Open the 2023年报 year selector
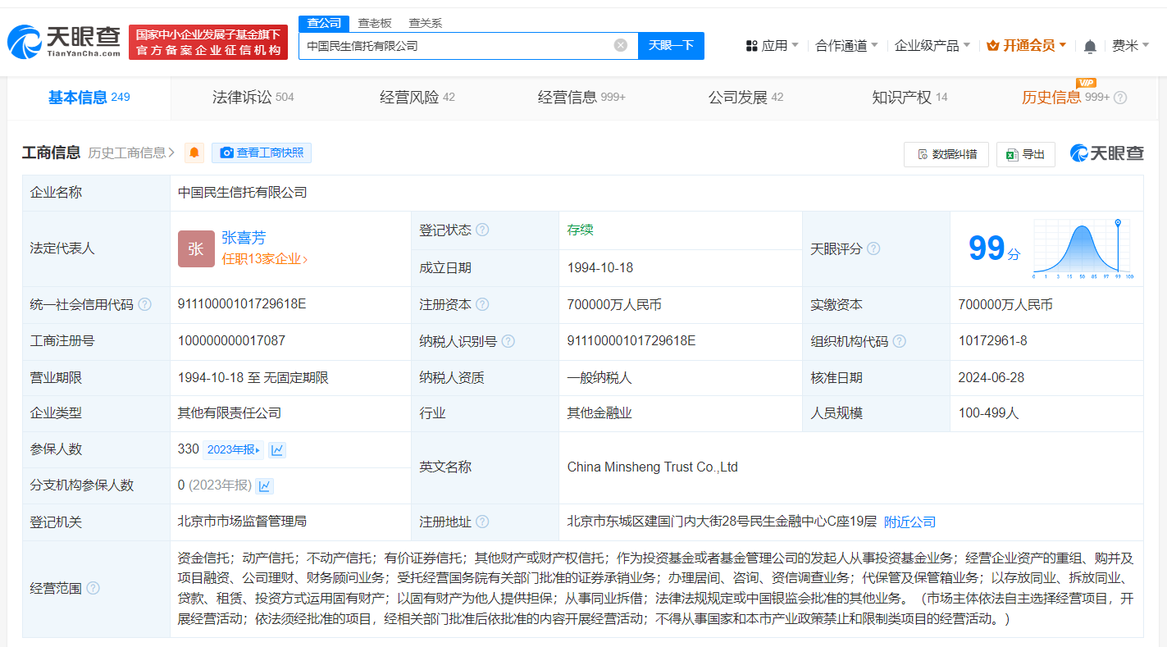Image resolution: width=1167 pixels, height=647 pixels. pos(234,449)
